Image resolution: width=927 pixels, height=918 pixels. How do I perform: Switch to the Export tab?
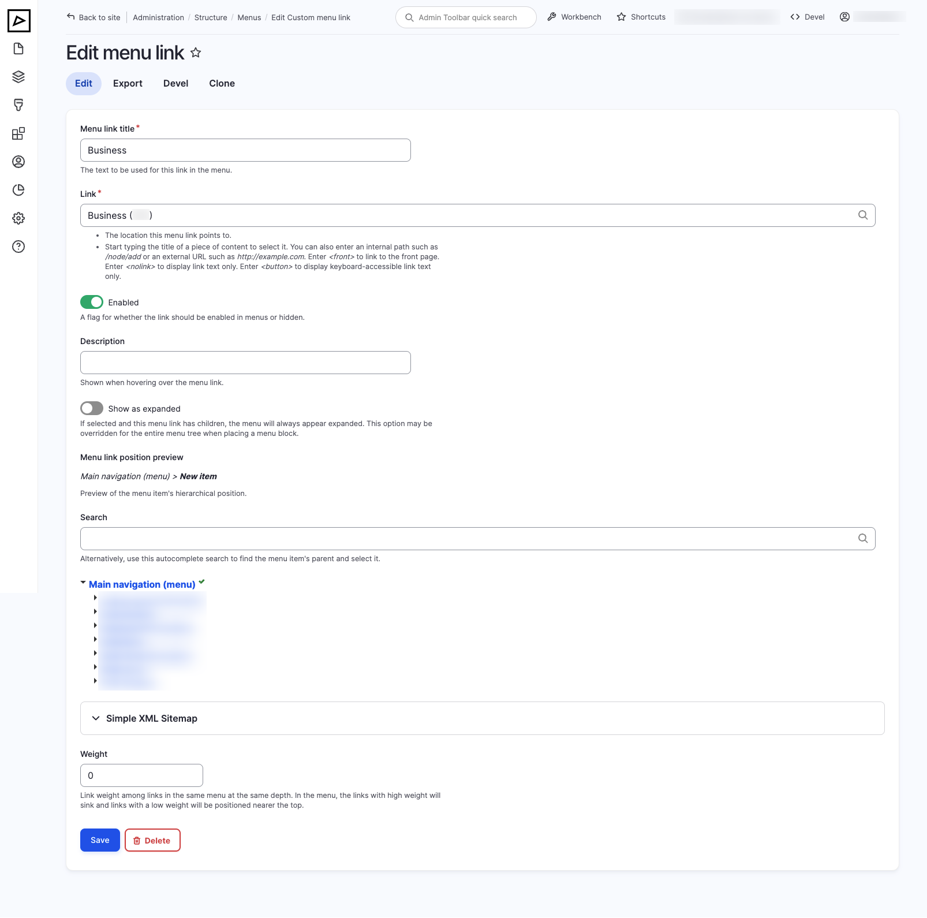tap(128, 83)
